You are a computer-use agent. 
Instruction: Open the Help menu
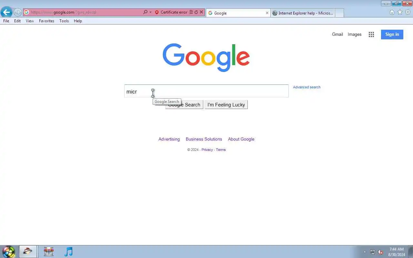[x=78, y=21]
